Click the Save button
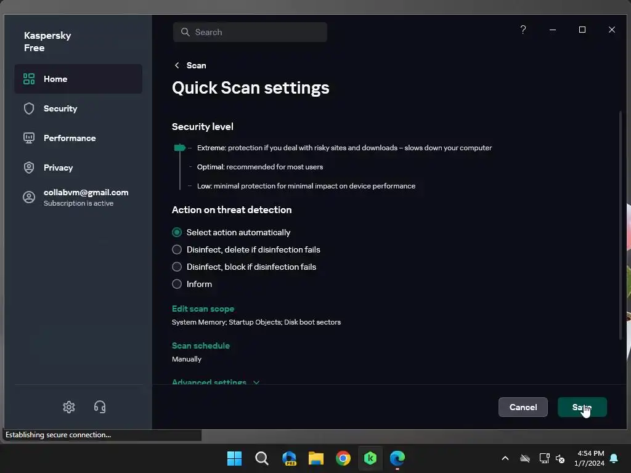Screen dimensions: 631x473 [582, 407]
